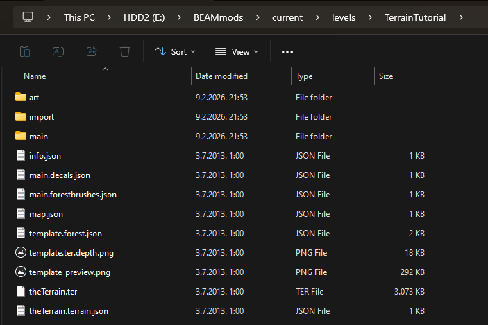Click the 3.073 KB size value

(x=410, y=292)
